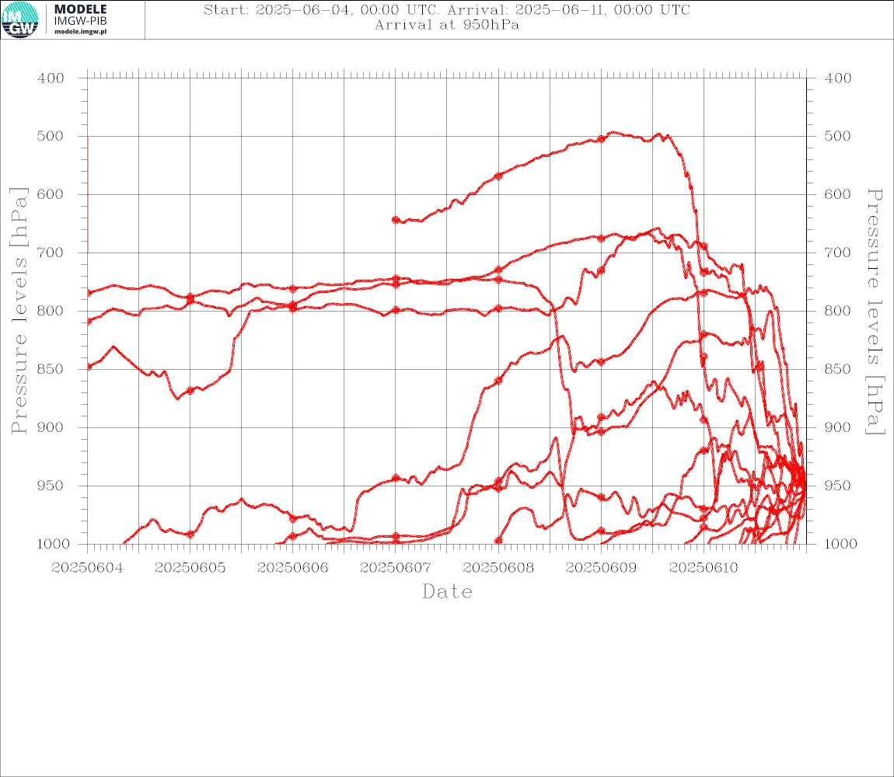Click date label 20250604
The width and height of the screenshot is (894, 777).
(x=87, y=568)
